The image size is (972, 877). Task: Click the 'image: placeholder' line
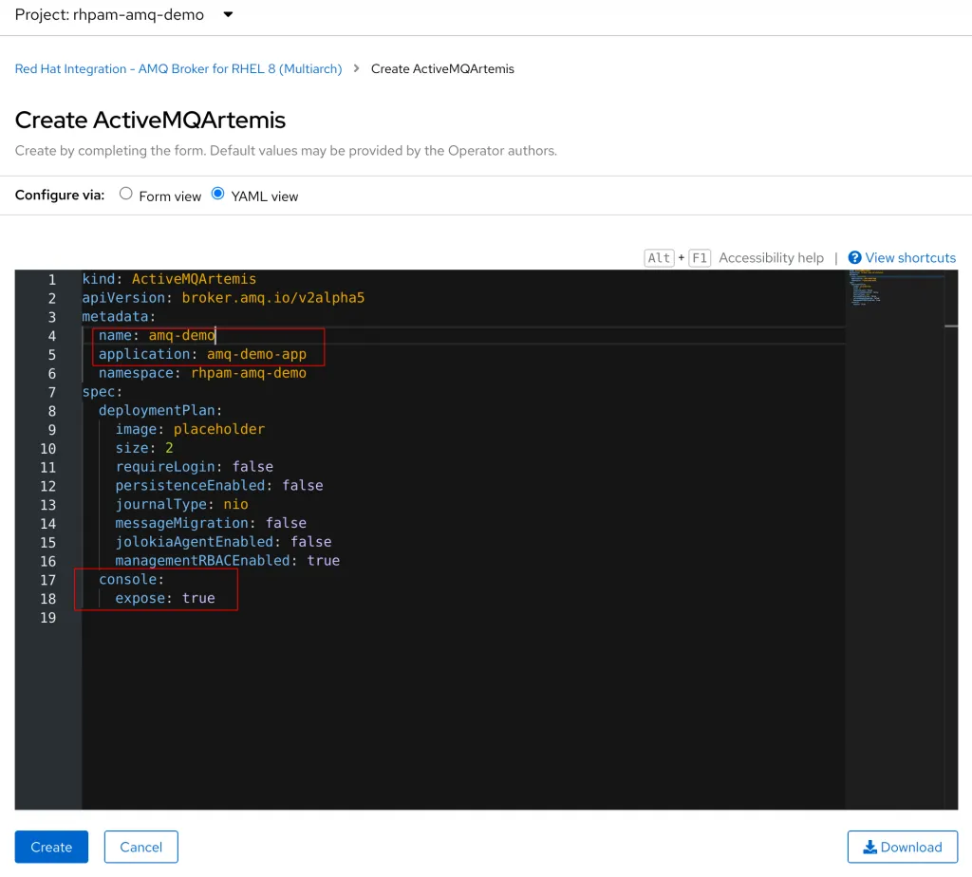tap(190, 429)
